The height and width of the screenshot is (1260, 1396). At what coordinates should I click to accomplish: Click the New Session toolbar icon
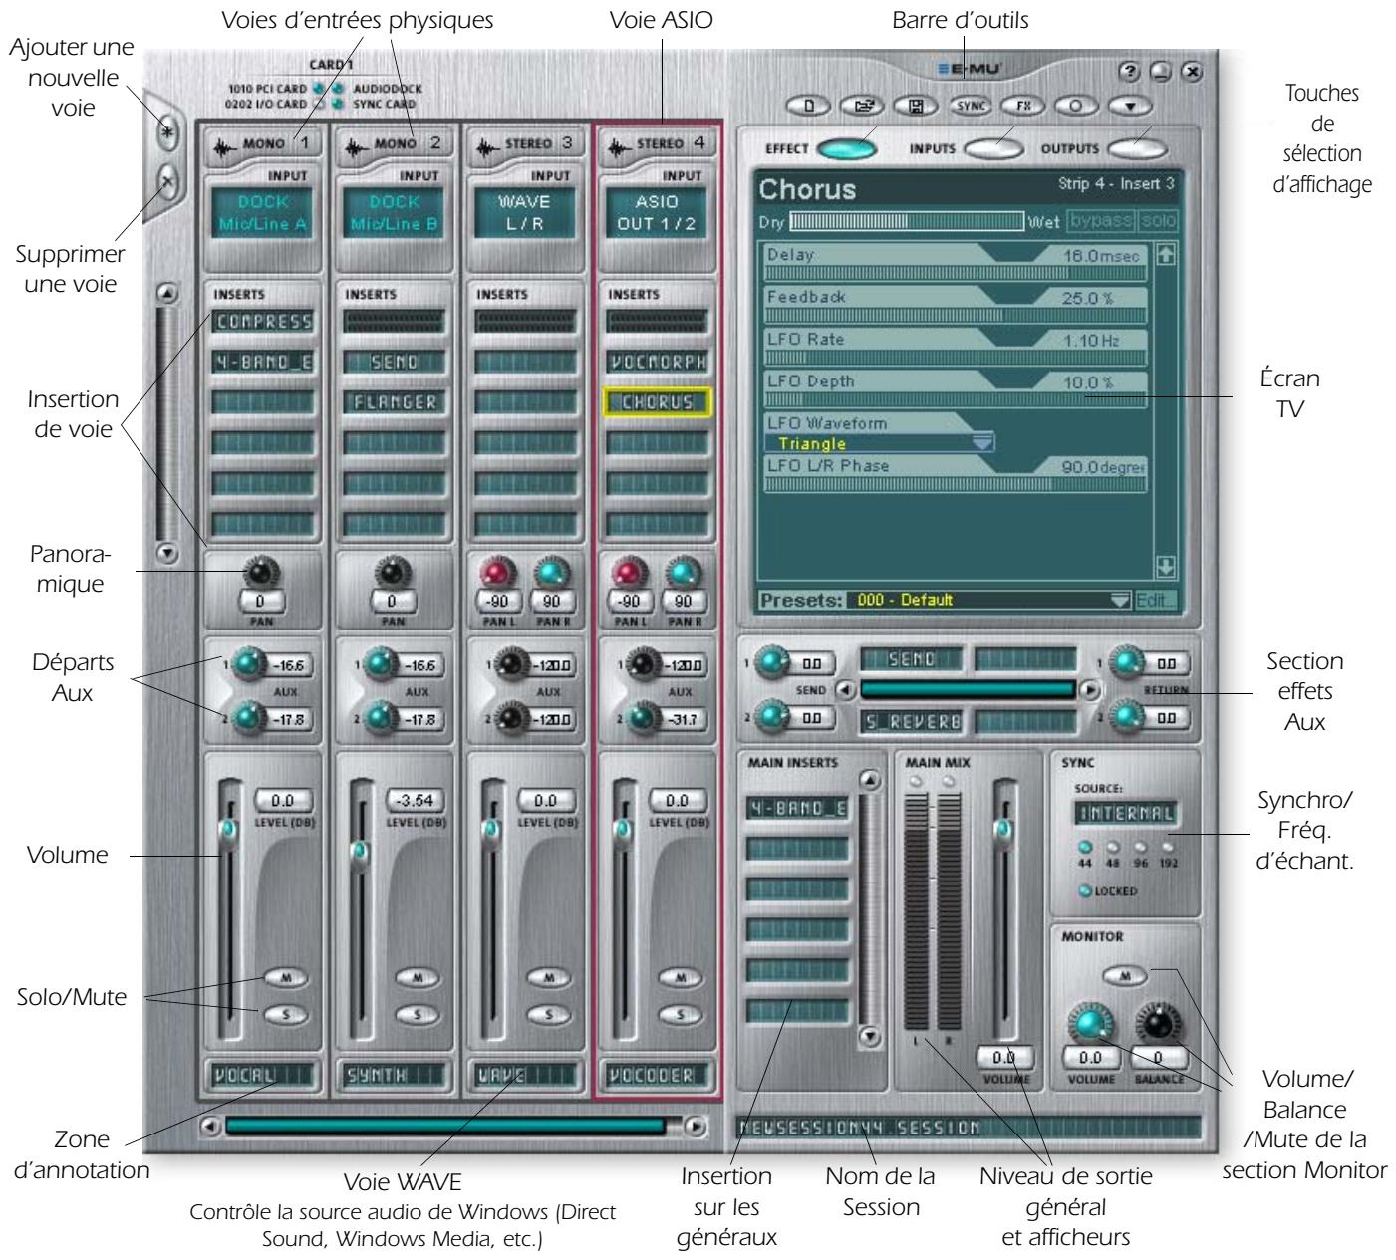pos(810,104)
